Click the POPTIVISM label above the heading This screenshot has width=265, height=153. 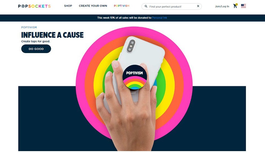[29, 27]
